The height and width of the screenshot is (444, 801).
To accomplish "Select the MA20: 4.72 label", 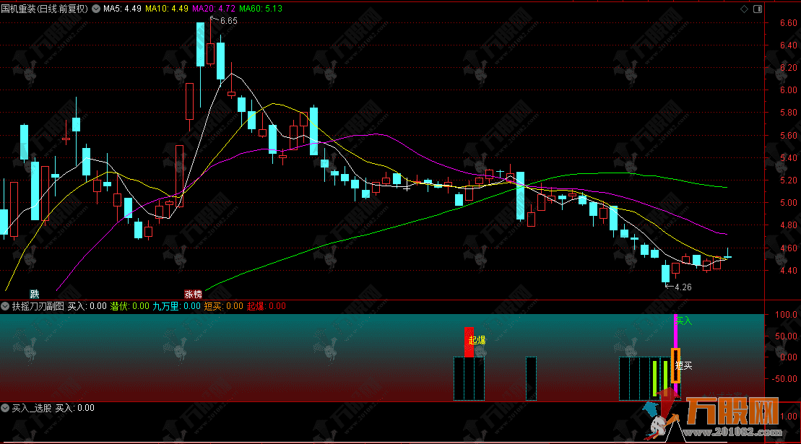I will [x=214, y=9].
